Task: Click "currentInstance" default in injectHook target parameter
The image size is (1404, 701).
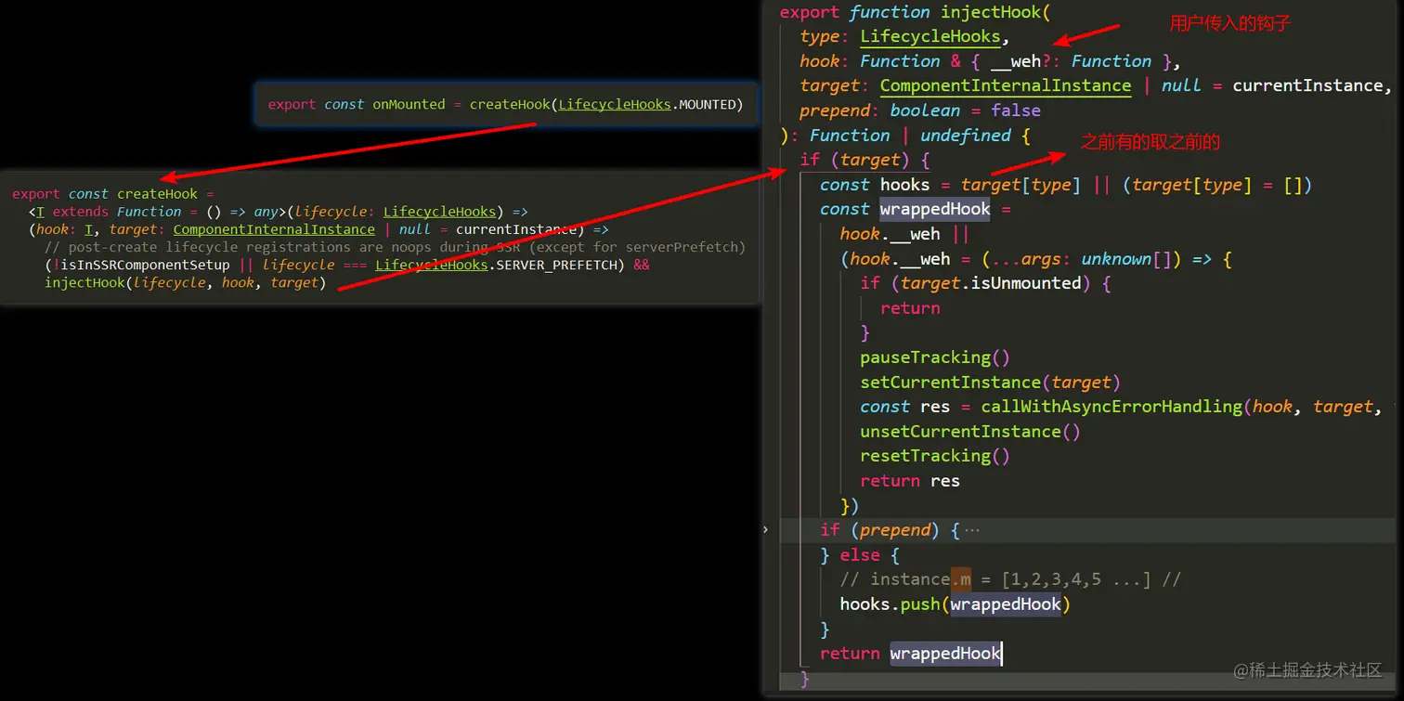Action: pyautogui.click(x=1307, y=85)
